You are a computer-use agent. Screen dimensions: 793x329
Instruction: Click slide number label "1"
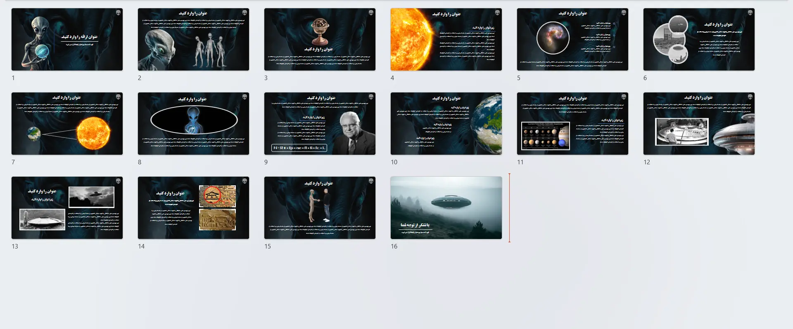(13, 78)
